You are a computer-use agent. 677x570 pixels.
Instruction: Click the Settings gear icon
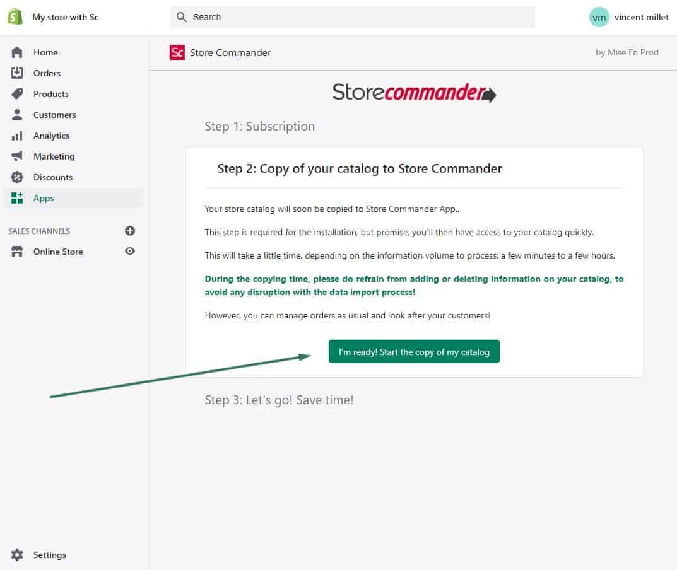17,555
